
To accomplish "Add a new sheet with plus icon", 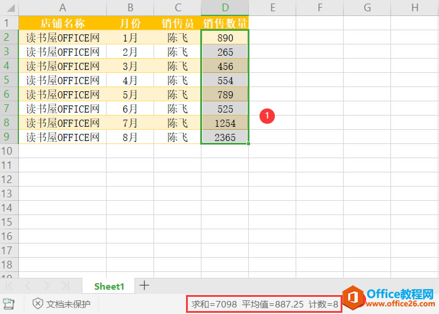I will coord(145,286).
